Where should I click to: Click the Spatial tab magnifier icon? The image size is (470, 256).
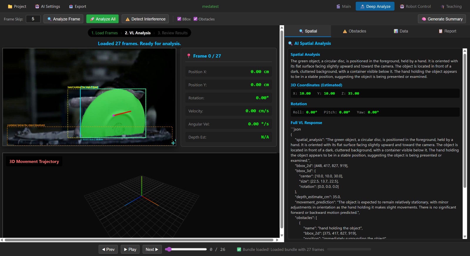point(301,31)
